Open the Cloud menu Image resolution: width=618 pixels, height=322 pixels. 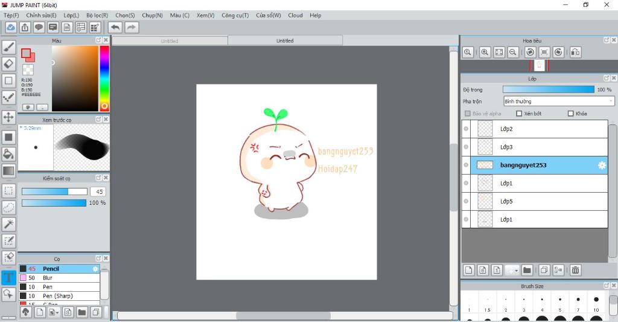click(x=295, y=15)
